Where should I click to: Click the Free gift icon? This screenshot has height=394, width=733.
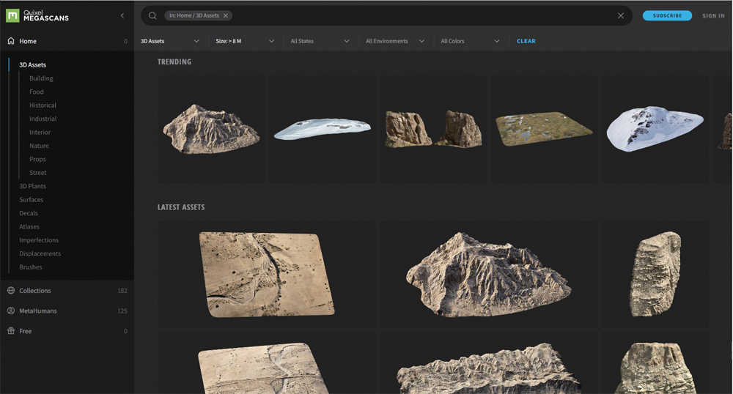[x=11, y=331]
